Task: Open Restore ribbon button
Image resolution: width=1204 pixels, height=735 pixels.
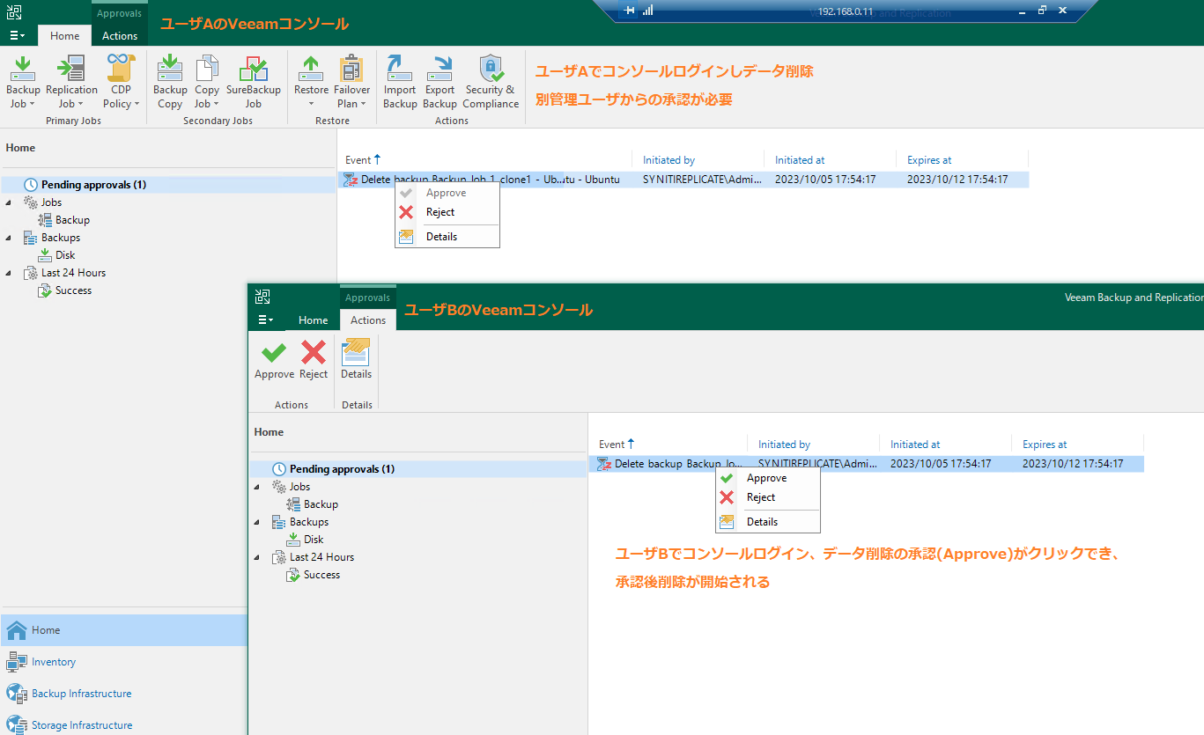Action: pyautogui.click(x=311, y=82)
